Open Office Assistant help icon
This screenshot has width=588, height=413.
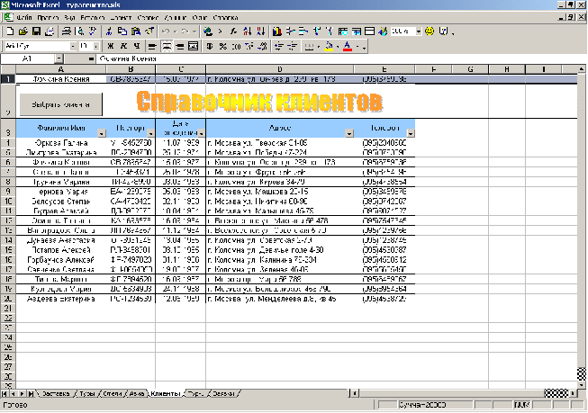(x=443, y=31)
